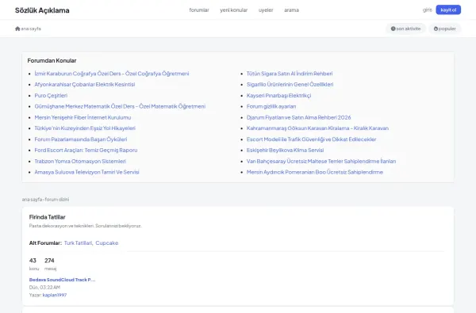The width and height of the screenshot is (476, 313).
Task: Open Mersin Aydıncık Pomeranian Boo Ücretsiz Sahiplendirme
Action: pos(315,172)
